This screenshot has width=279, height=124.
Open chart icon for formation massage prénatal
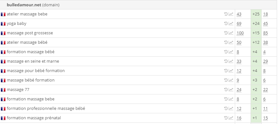[231, 118]
